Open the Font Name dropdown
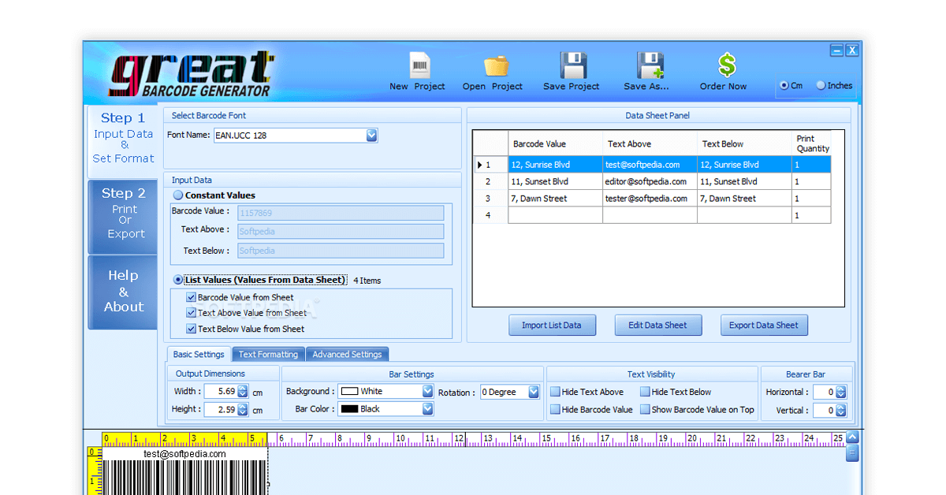The width and height of the screenshot is (946, 495). click(x=371, y=135)
